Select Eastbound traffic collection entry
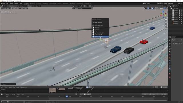 (100, 35)
